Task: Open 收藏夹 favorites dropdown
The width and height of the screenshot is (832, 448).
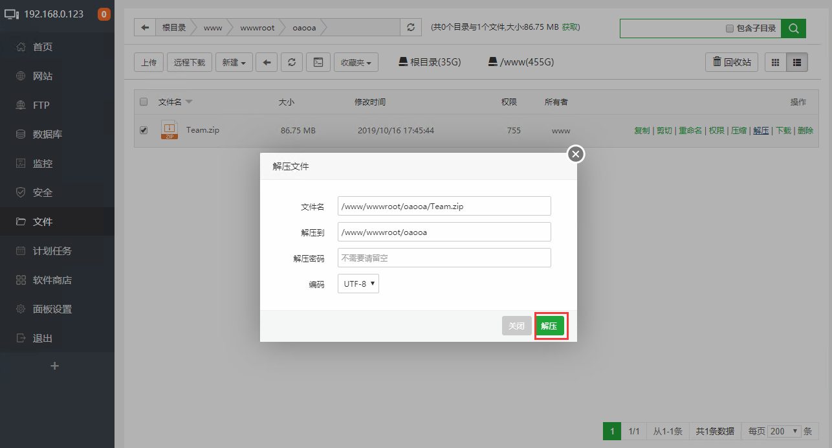Action: click(356, 62)
